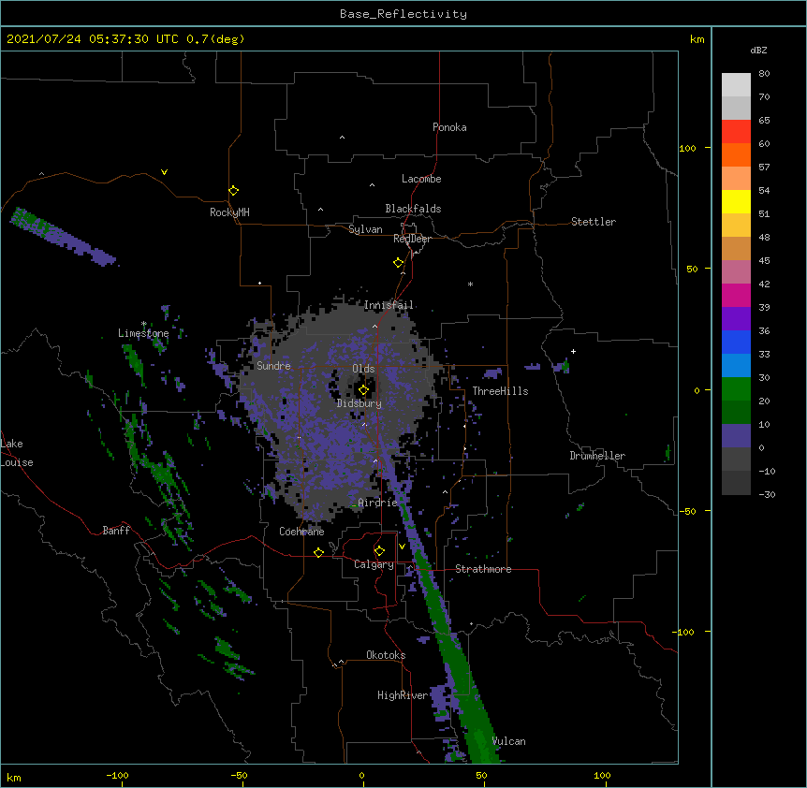Select the Lacombe city label

421,179
